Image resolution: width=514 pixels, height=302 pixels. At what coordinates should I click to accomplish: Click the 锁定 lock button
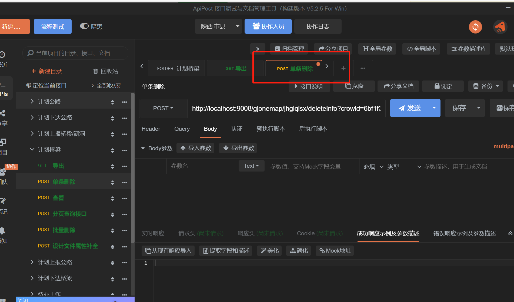pyautogui.click(x=443, y=86)
